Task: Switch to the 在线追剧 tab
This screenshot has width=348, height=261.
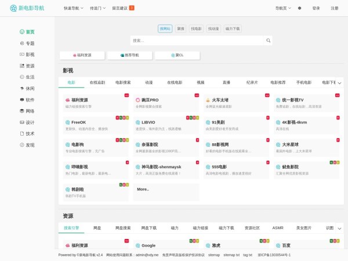Action: click(x=97, y=82)
